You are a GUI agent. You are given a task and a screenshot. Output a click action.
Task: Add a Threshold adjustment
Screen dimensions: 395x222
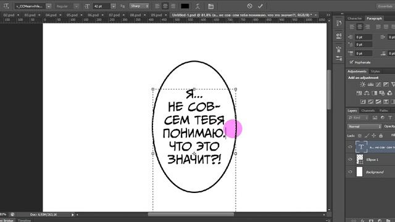point(378,102)
